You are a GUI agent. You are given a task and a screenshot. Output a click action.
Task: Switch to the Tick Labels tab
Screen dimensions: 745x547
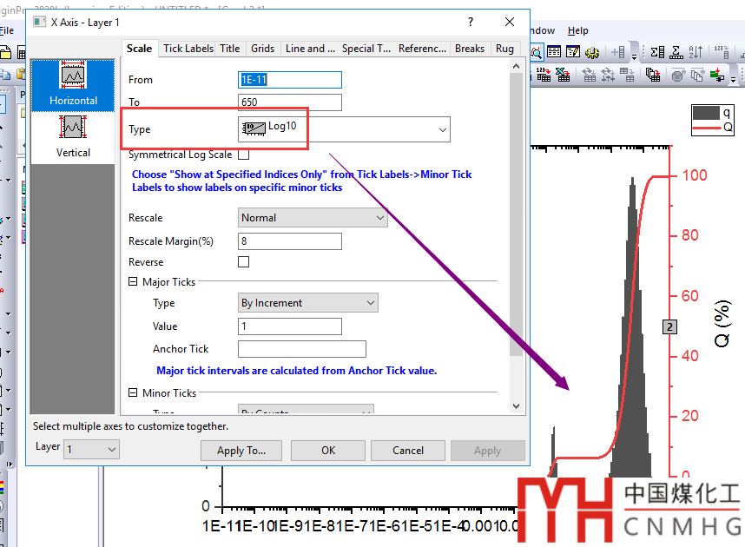tap(188, 49)
